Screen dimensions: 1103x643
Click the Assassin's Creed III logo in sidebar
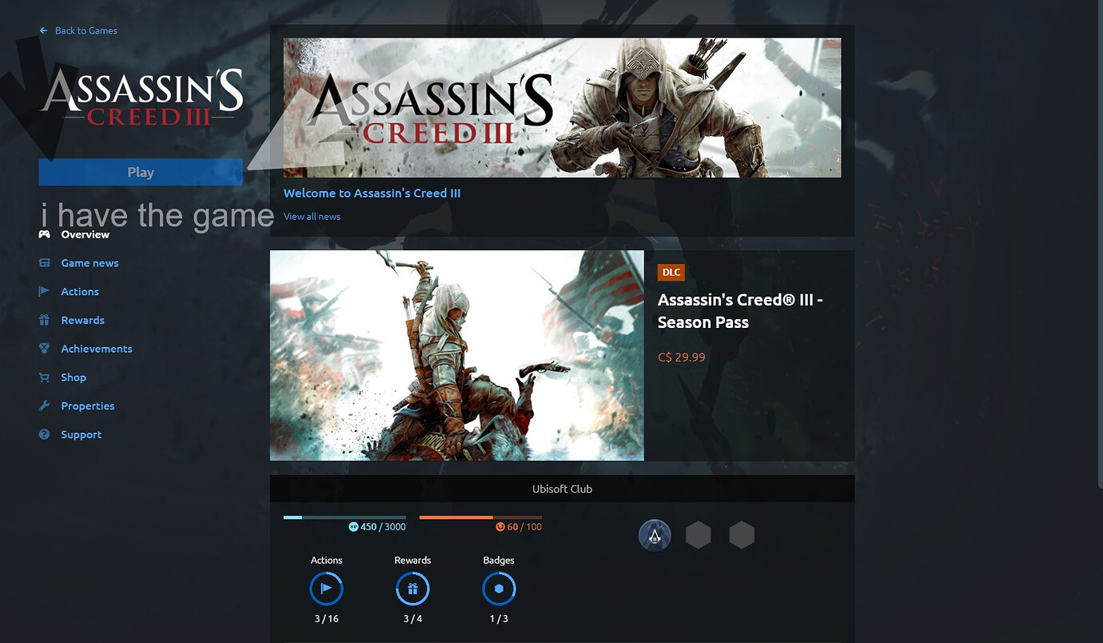pyautogui.click(x=141, y=97)
